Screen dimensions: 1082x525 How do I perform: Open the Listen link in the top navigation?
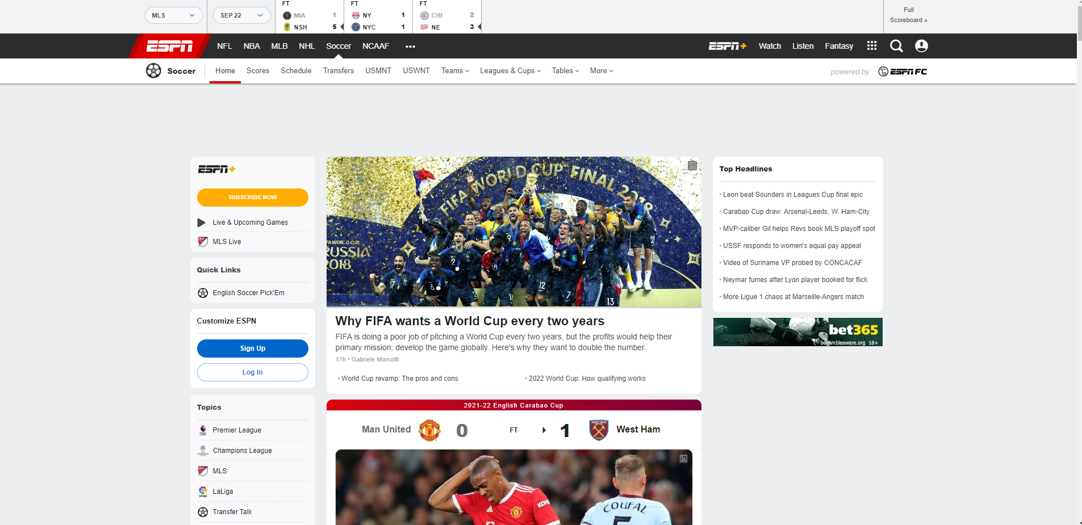coord(803,46)
